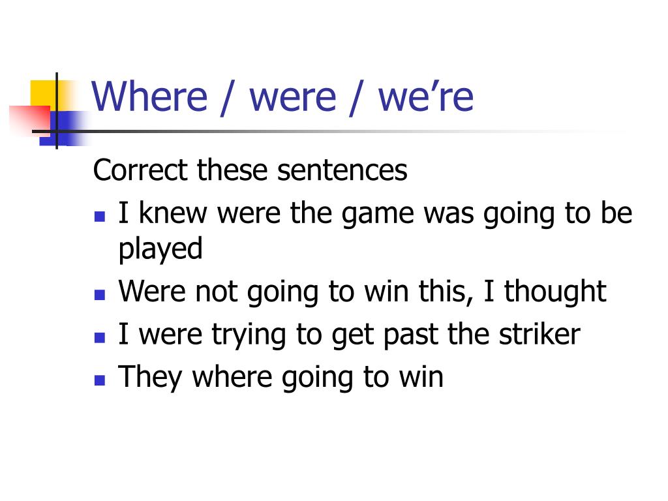Viewport: 668px width, 501px height.
Task: Click the yellow square in the logo graphic
Action: coord(45,95)
